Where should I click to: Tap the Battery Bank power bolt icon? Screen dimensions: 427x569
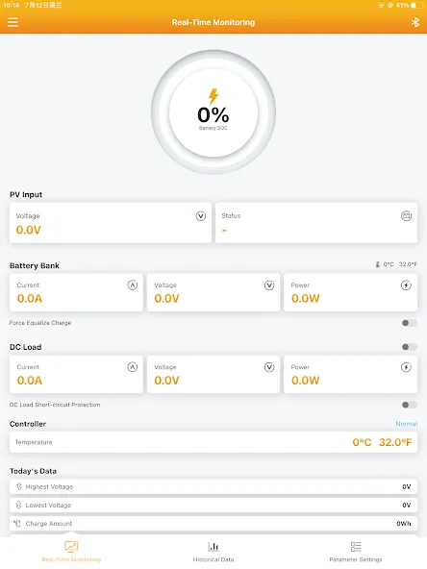point(406,285)
